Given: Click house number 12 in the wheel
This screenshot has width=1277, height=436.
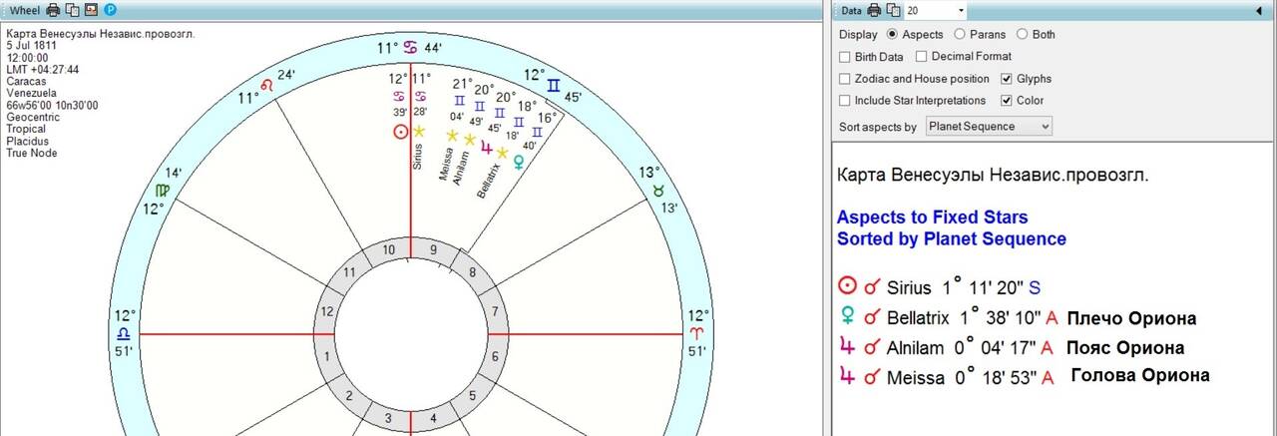Looking at the screenshot, I should click(x=329, y=312).
